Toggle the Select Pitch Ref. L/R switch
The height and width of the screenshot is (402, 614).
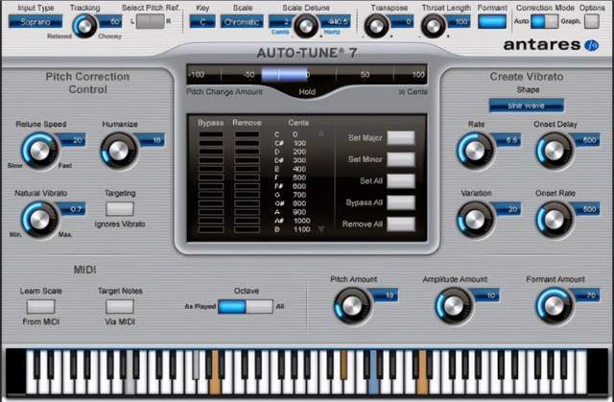point(150,21)
